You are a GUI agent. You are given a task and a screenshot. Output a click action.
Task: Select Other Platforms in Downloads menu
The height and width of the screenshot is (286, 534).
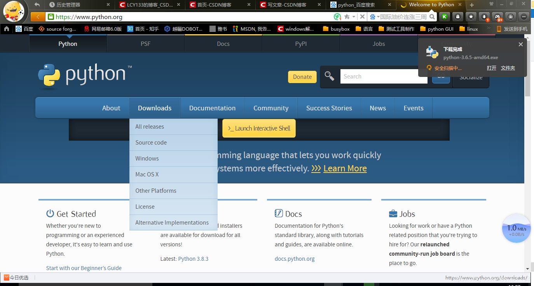point(173,191)
